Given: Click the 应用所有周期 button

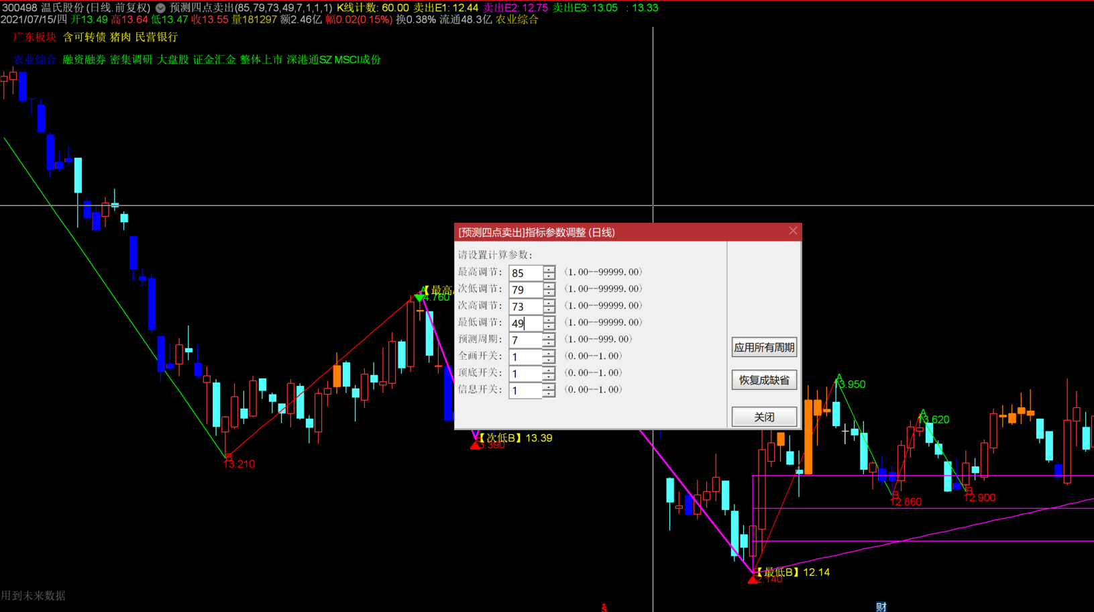Looking at the screenshot, I should (764, 348).
